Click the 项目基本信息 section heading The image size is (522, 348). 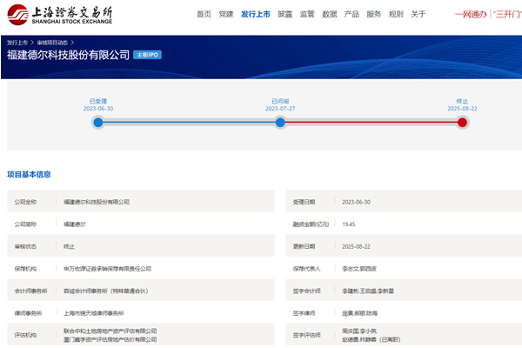29,174
